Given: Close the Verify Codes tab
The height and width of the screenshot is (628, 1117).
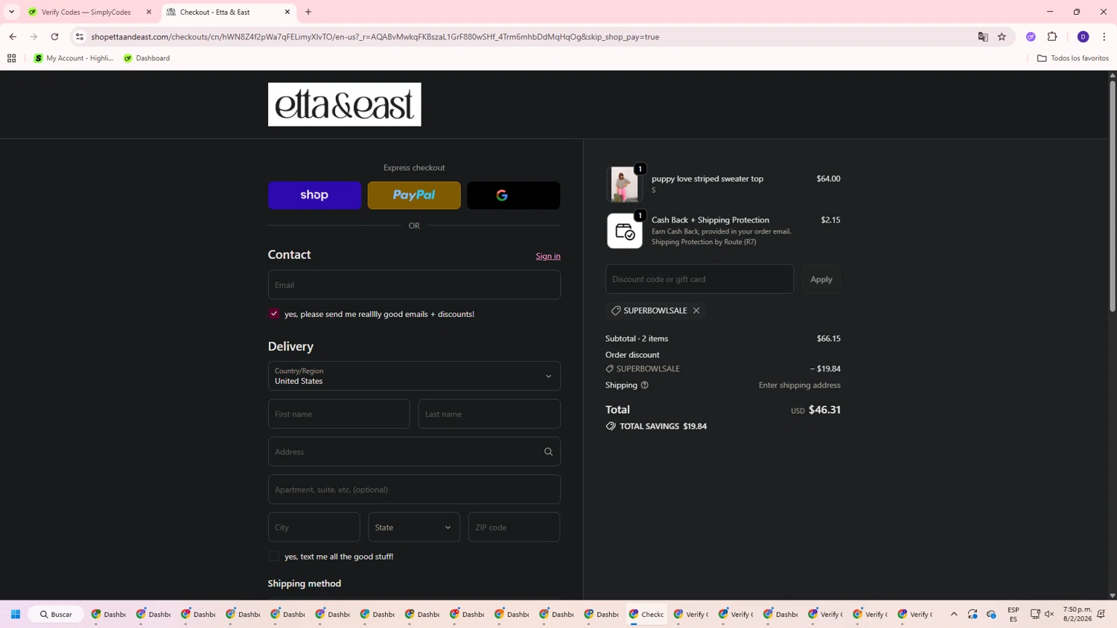Looking at the screenshot, I should 149,12.
